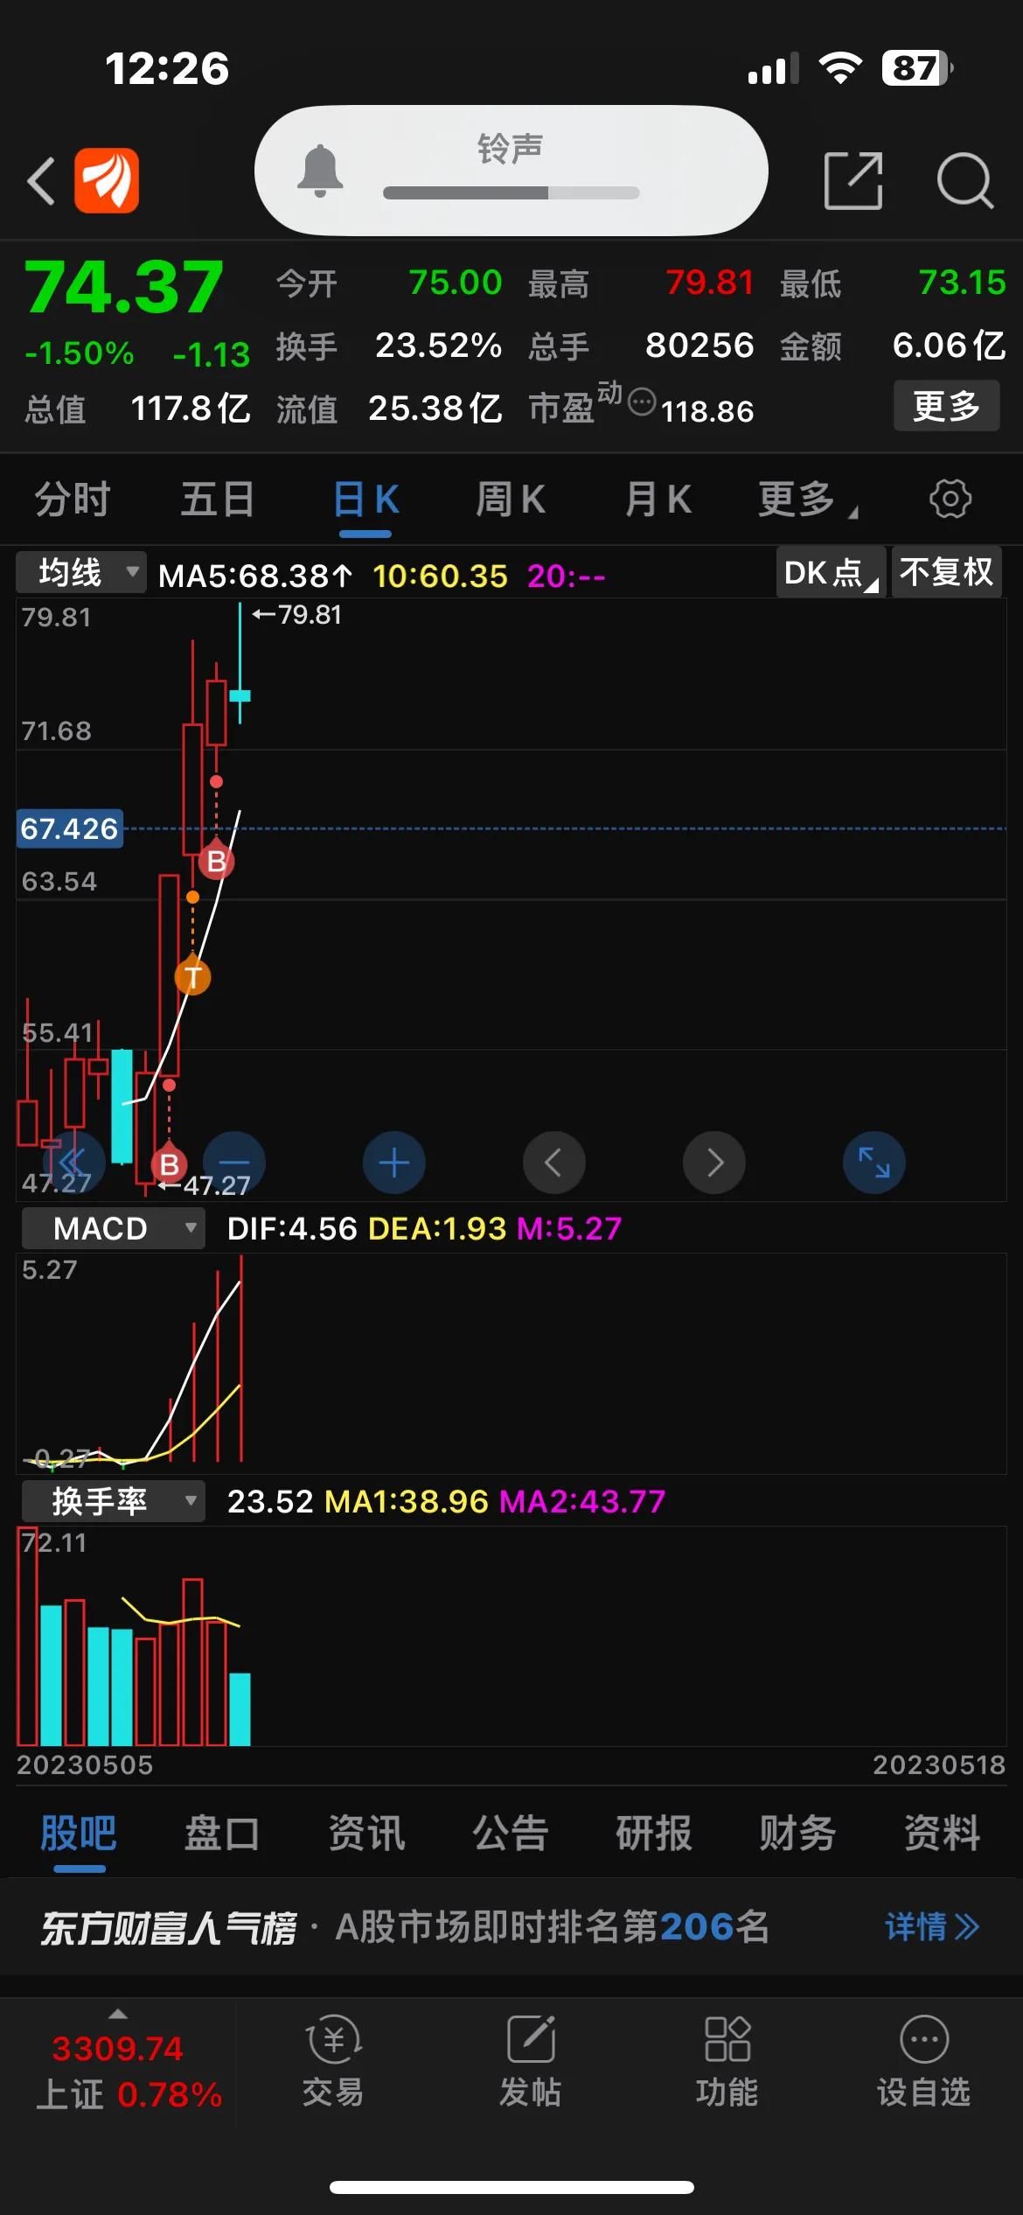Open the 公告 tab
The image size is (1023, 2215).
(x=511, y=1833)
